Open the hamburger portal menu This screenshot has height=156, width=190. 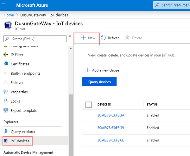pyautogui.click(x=3, y=5)
